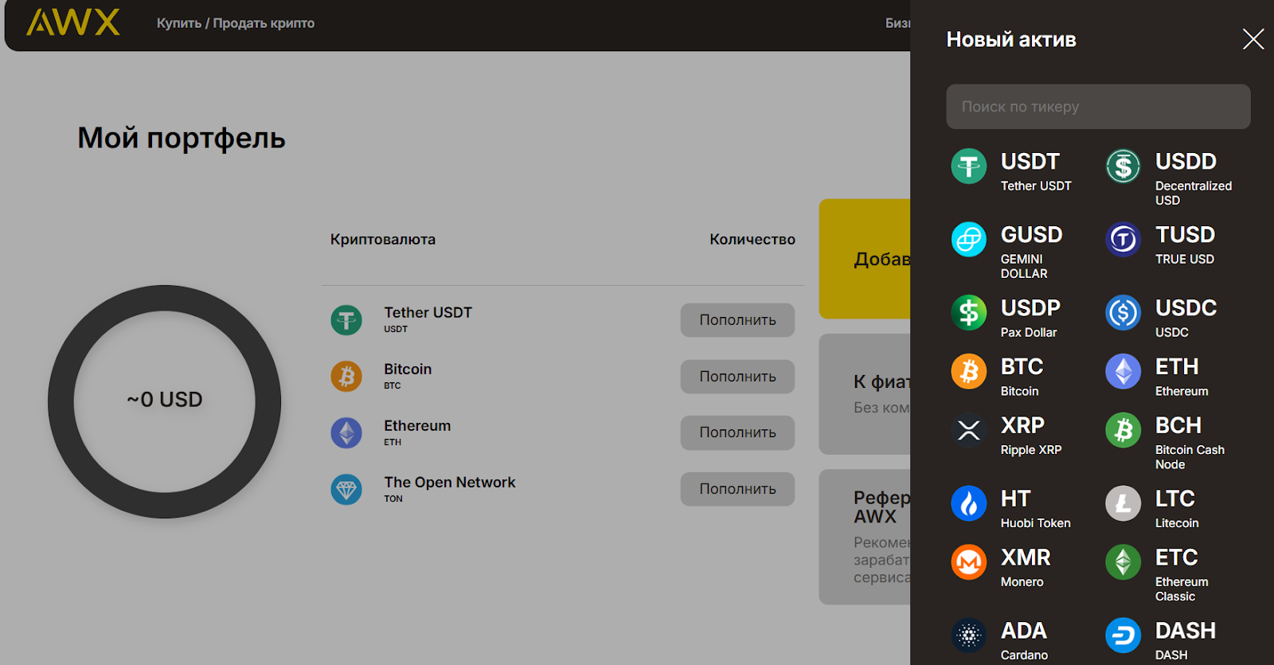Screen dimensions: 1274x665
Task: Select the USDT Tether icon in asset panel
Action: tap(968, 166)
